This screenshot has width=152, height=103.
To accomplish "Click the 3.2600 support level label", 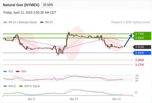I will click(x=139, y=60).
